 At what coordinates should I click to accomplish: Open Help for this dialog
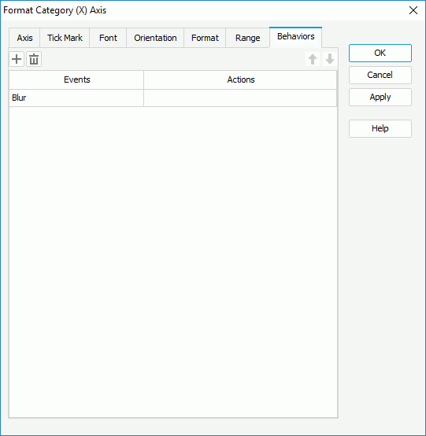[x=380, y=128]
